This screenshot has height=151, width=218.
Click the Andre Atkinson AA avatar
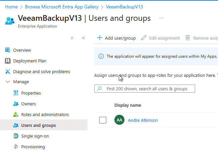coord(119,120)
